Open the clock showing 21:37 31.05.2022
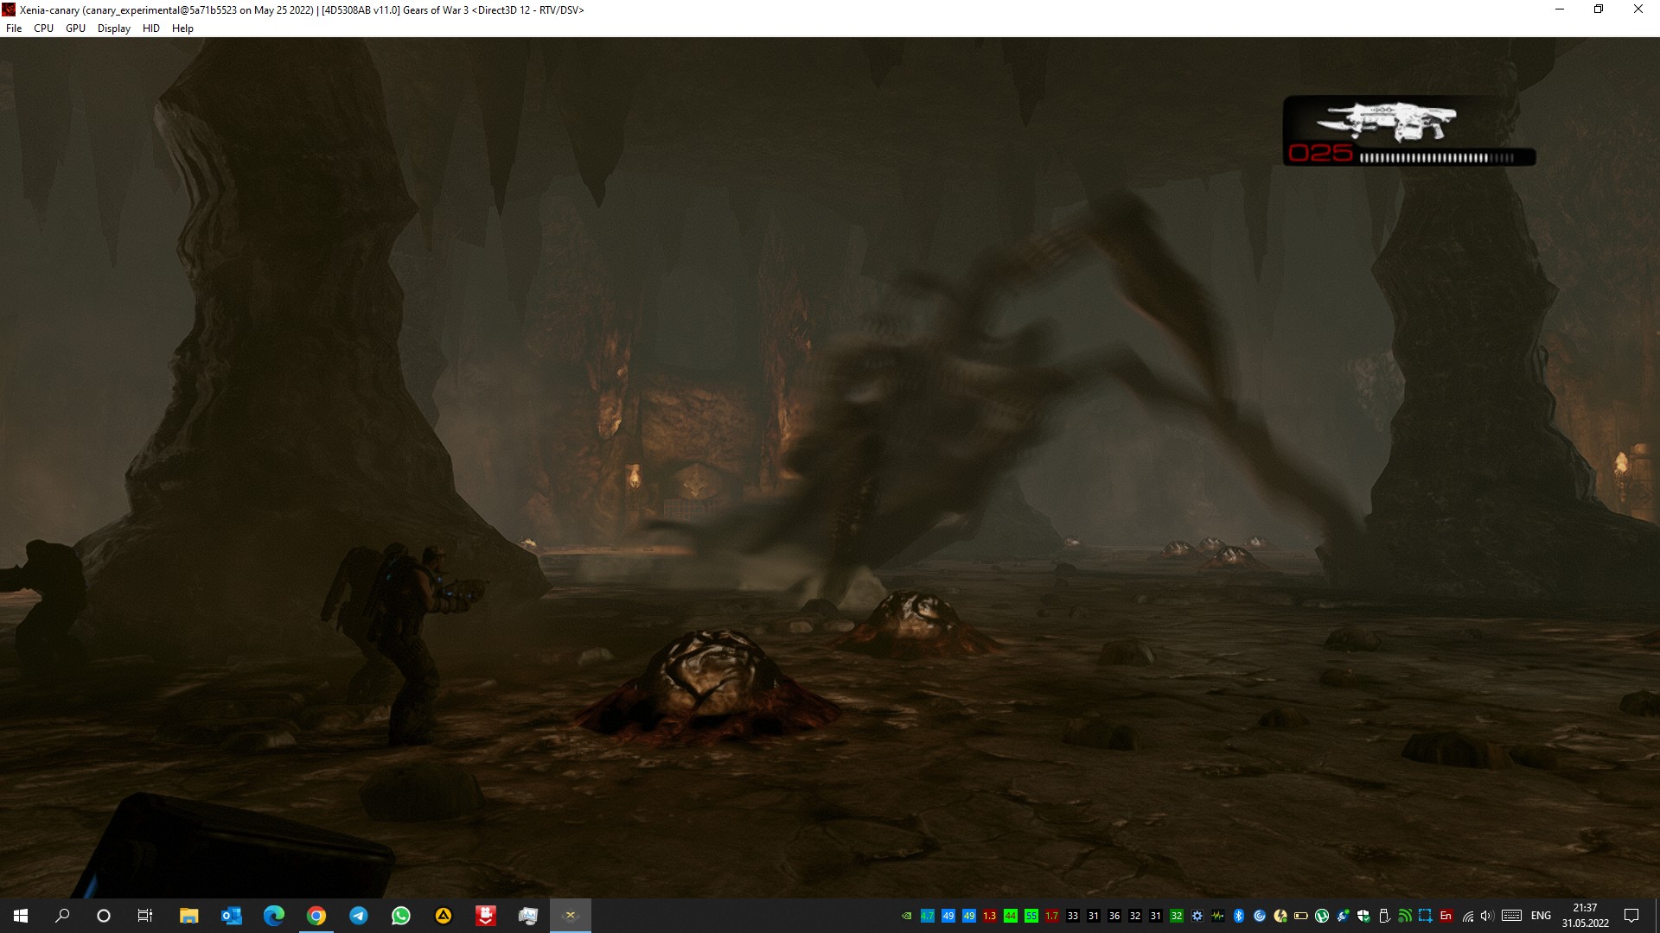 click(x=1585, y=916)
